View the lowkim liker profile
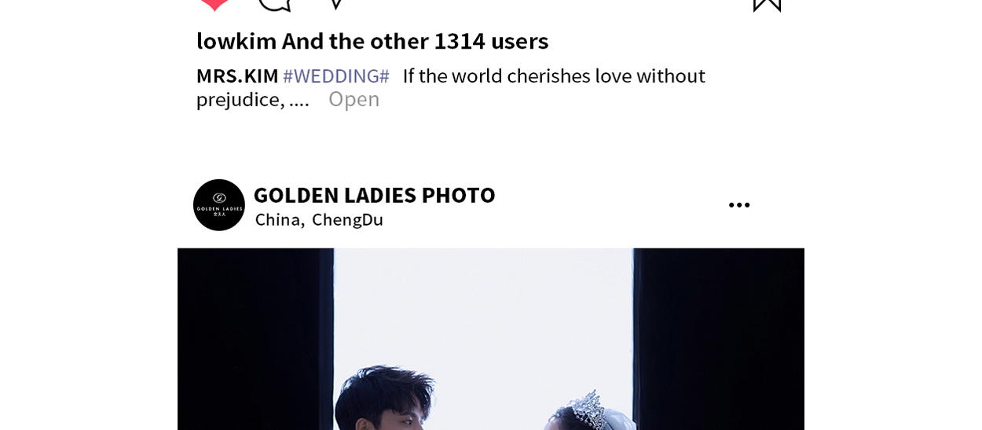 coord(236,41)
